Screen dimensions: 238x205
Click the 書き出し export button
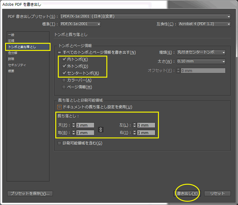click(x=187, y=193)
